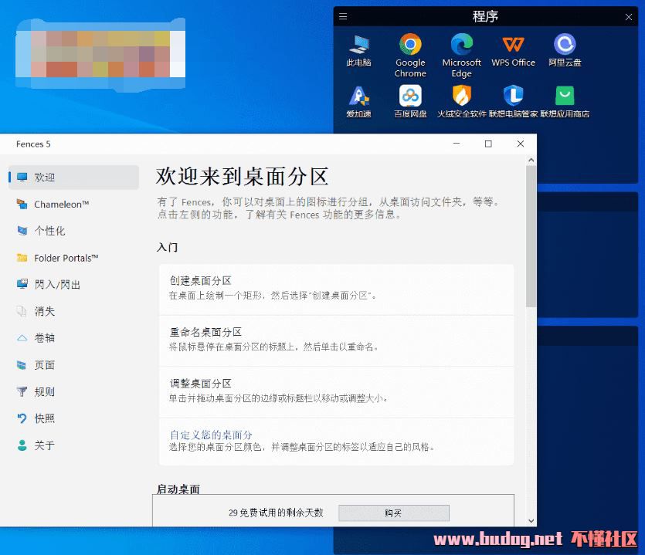Viewport: 645px width, 555px height.
Task: Launch 爱加速 shortcut icon
Action: coord(358,96)
